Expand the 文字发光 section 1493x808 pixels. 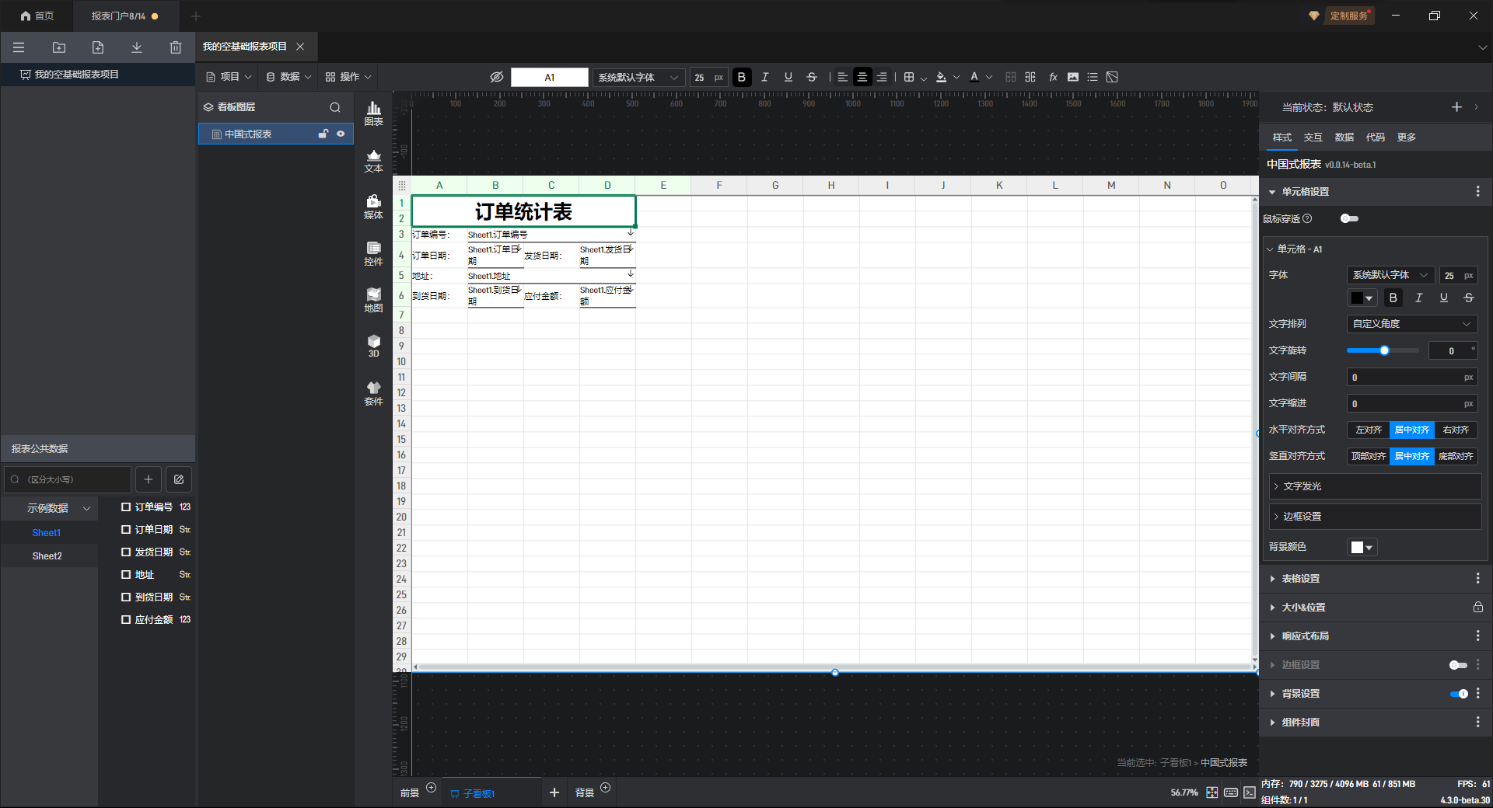tap(1302, 486)
